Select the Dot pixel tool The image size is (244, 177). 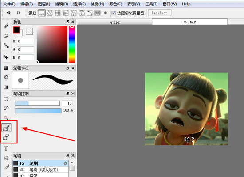[6, 45]
